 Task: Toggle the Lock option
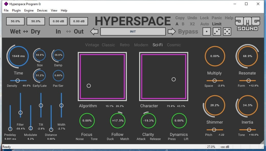pos(204,18)
